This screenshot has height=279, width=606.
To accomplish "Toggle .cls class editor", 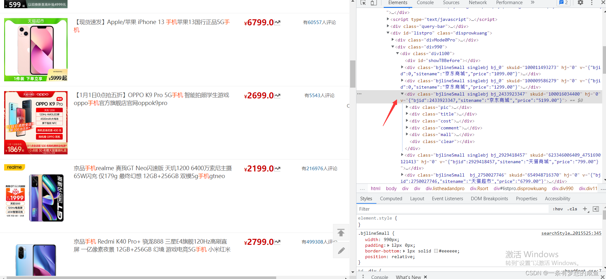I will point(572,209).
